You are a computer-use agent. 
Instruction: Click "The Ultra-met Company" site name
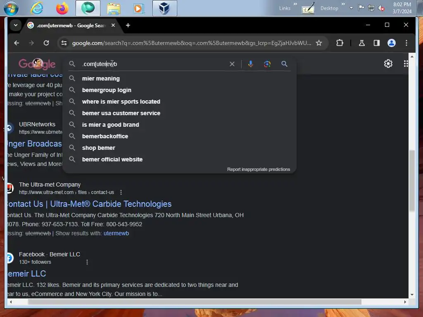50,185
